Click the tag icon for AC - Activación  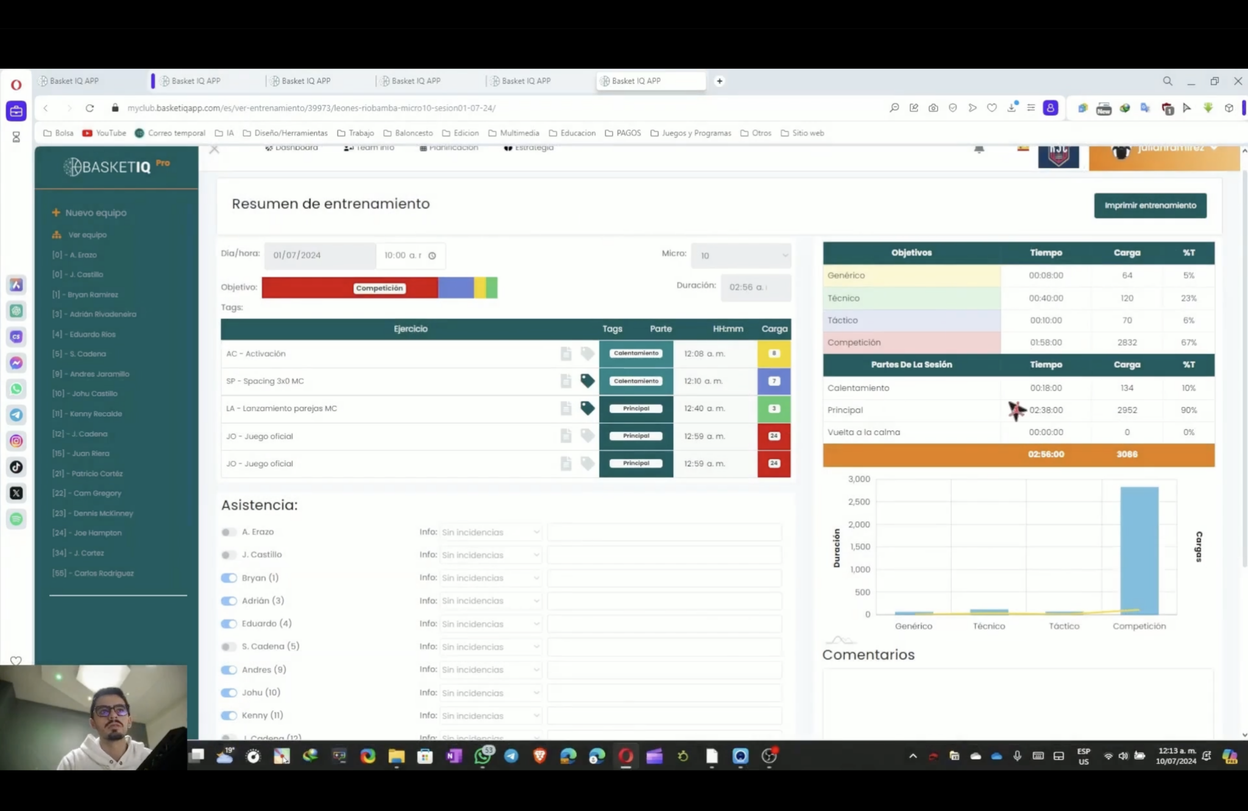(587, 353)
